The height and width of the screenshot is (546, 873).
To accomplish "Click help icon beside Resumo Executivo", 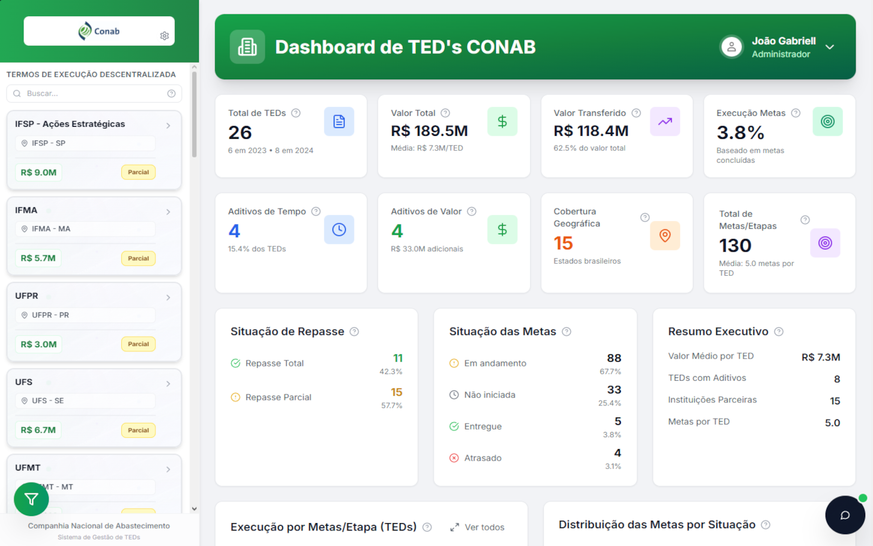I will [779, 332].
